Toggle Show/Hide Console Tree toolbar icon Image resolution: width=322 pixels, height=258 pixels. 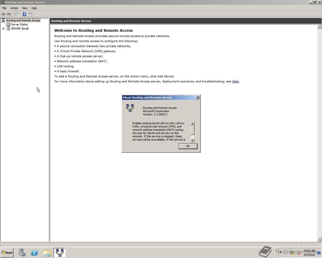[x=17, y=14]
